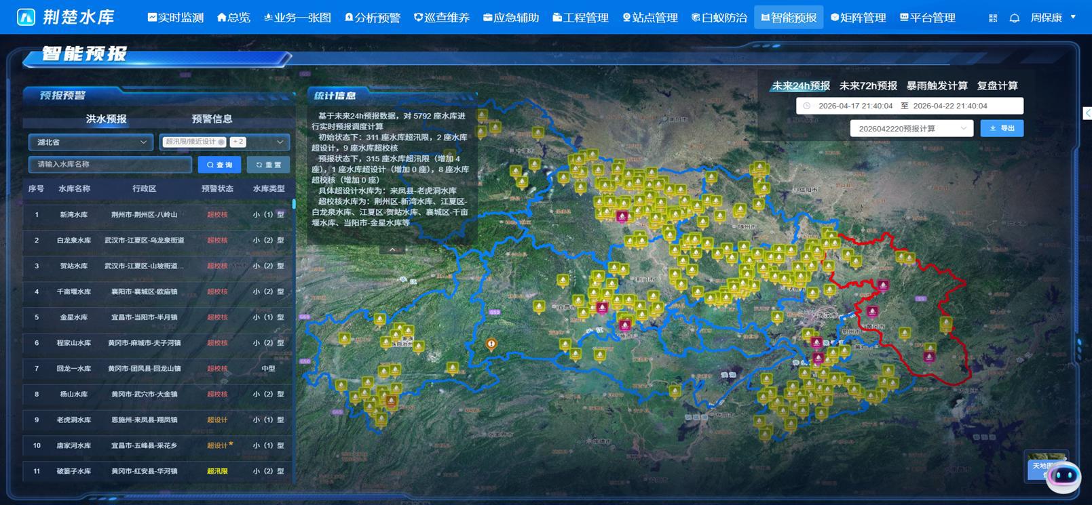
Task: Open the 平台管理 menu
Action: coord(928,18)
